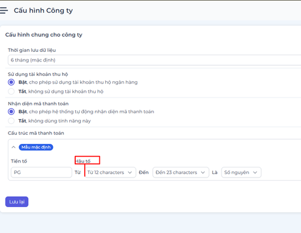301x233 pixels.
Task: Click the 'Nhận diện mã thanh toán' label
Action: 39,104
